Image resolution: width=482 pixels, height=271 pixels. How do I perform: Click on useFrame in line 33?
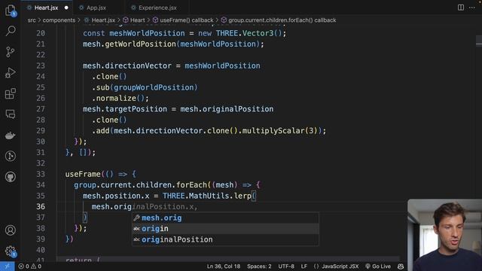[x=83, y=174]
